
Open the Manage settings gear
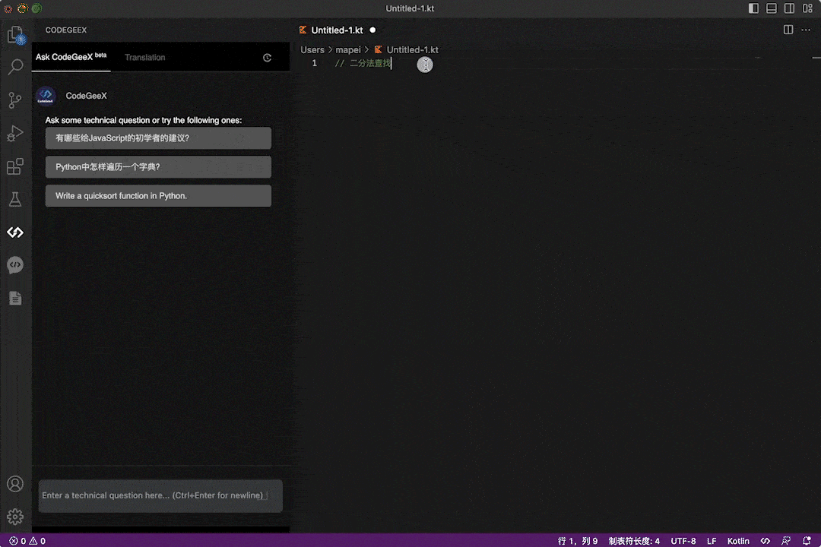coord(15,517)
